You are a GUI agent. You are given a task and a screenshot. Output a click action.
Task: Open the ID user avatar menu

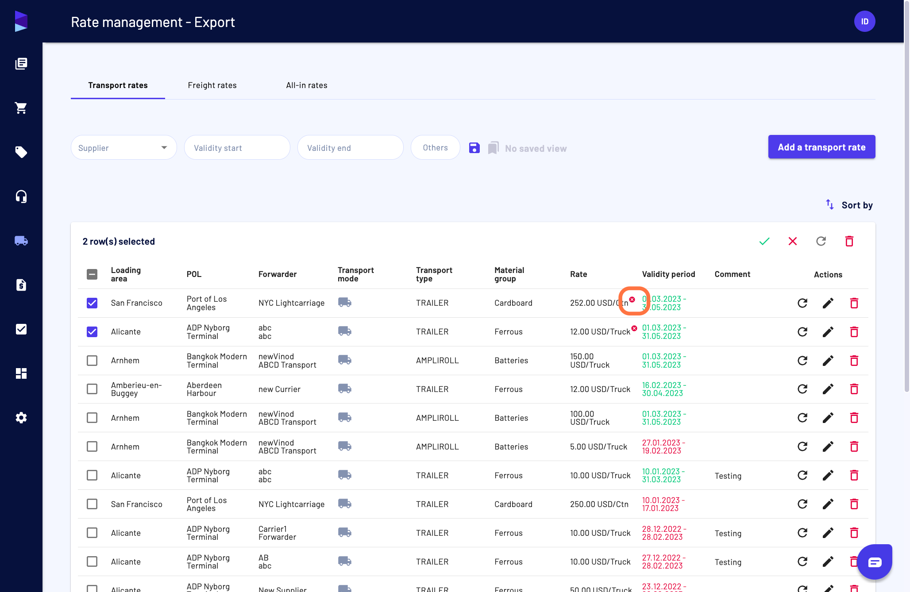tap(865, 21)
